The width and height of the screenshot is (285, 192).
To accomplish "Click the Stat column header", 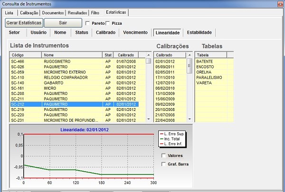I will [x=108, y=55].
